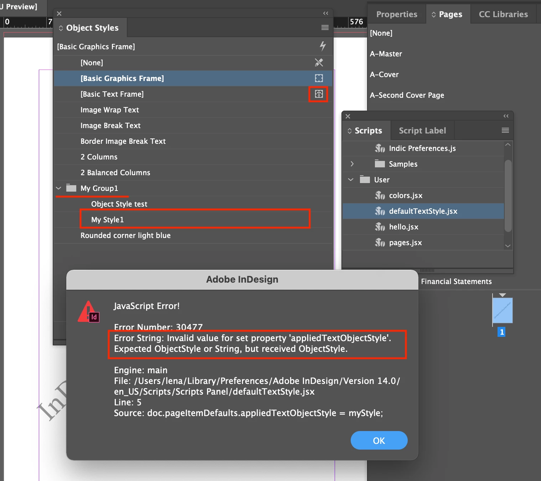This screenshot has height=481, width=541.
Task: Cycle the Pages tab view arrows
Action: coord(434,14)
